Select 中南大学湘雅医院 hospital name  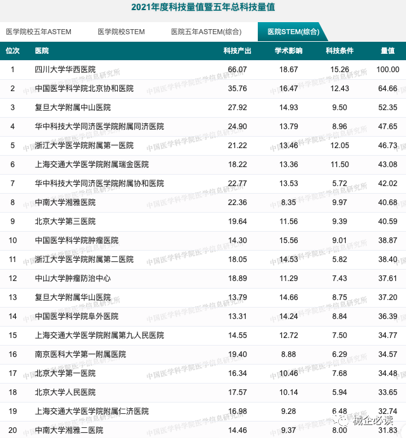point(65,203)
